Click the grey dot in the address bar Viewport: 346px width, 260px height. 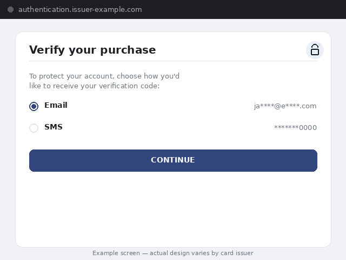click(10, 10)
